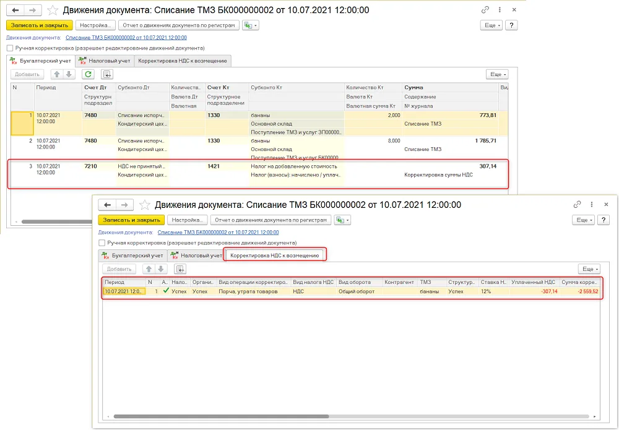Click the move down arrow in the front window
The height and width of the screenshot is (430, 619).
point(161,269)
